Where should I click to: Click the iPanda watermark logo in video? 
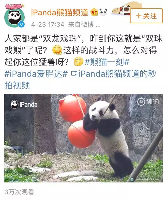coord(24,105)
